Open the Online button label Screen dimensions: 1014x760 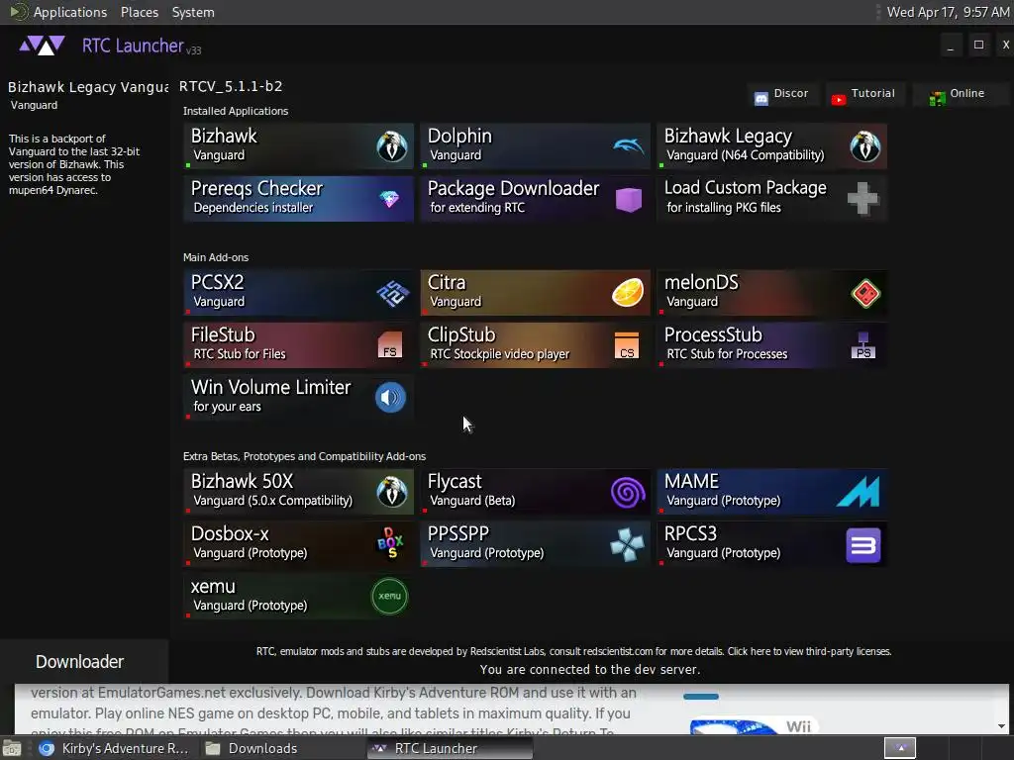(966, 93)
